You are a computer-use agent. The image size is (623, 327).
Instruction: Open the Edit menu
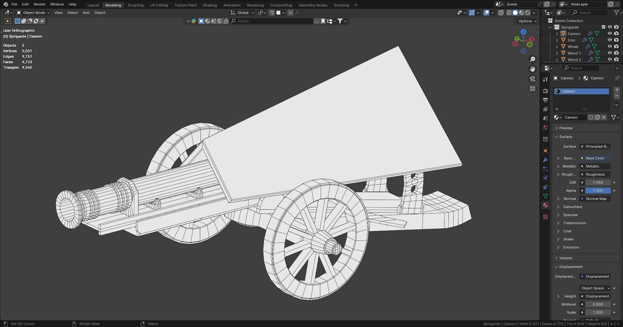point(25,4)
